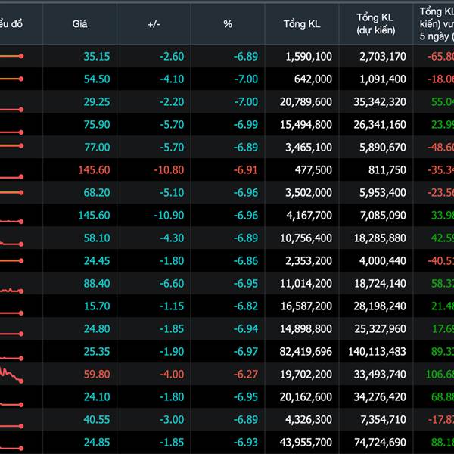Click mini chart in the 35.15 price row
The height and width of the screenshot is (454, 454).
[x=11, y=57]
